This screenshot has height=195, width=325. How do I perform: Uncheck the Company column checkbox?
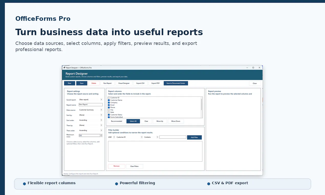point(109,103)
